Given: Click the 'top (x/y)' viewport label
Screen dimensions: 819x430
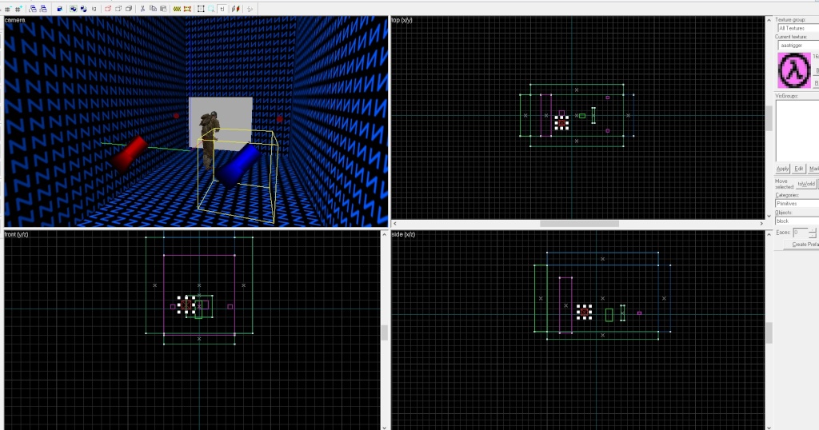Looking at the screenshot, I should [x=402, y=20].
